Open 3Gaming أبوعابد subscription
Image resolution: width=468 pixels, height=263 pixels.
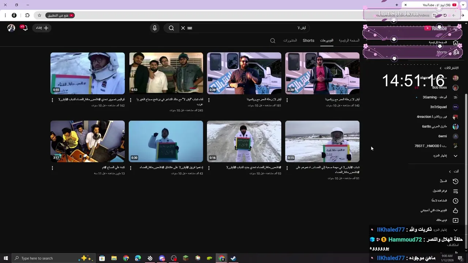click(x=435, y=97)
